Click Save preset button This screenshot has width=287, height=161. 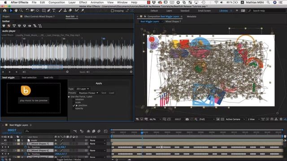click(104, 93)
